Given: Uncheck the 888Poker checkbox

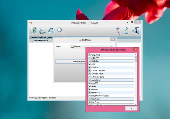Looking at the screenshot, I should point(89,61).
